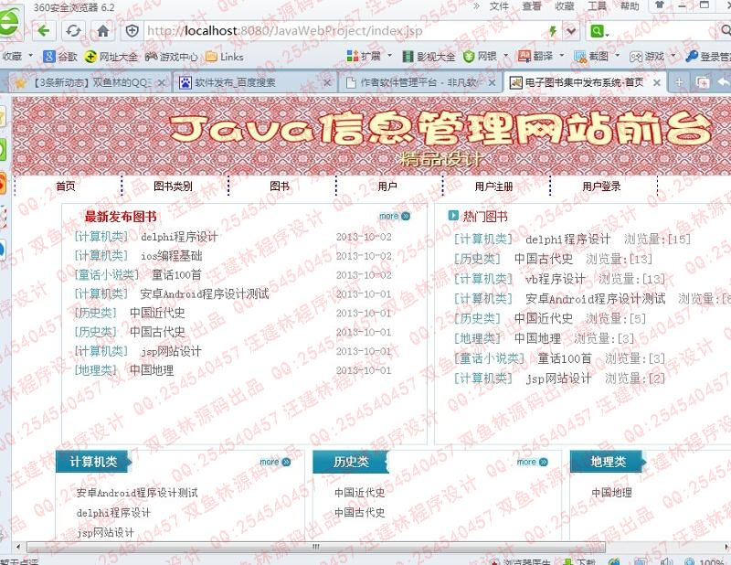Open the 谷歌 bookmark

60,57
